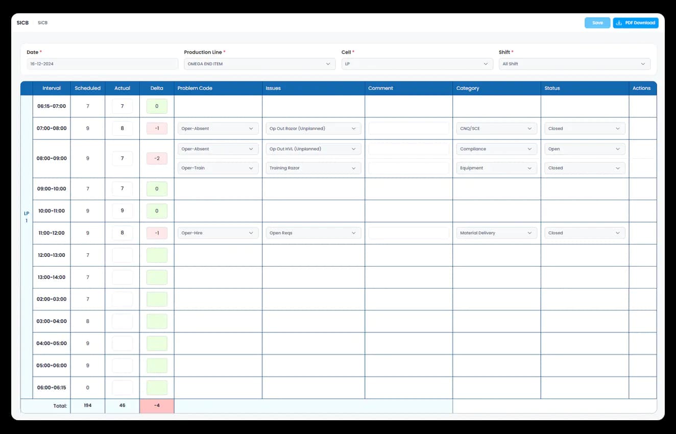Open the Material Delivery category dropdown
This screenshot has width=676, height=434.
(496, 233)
